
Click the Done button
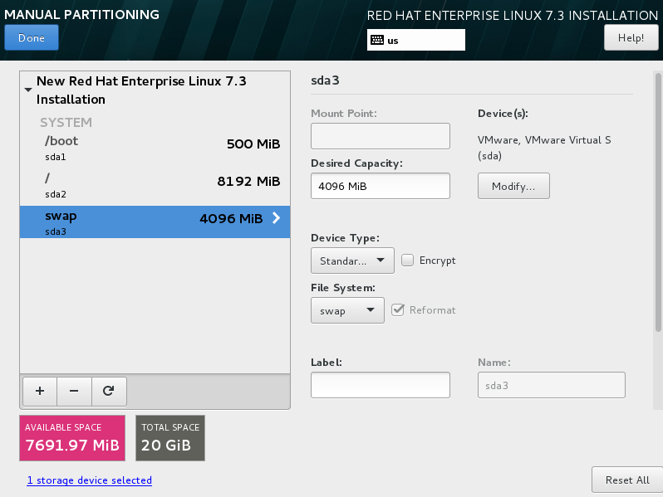tap(32, 37)
